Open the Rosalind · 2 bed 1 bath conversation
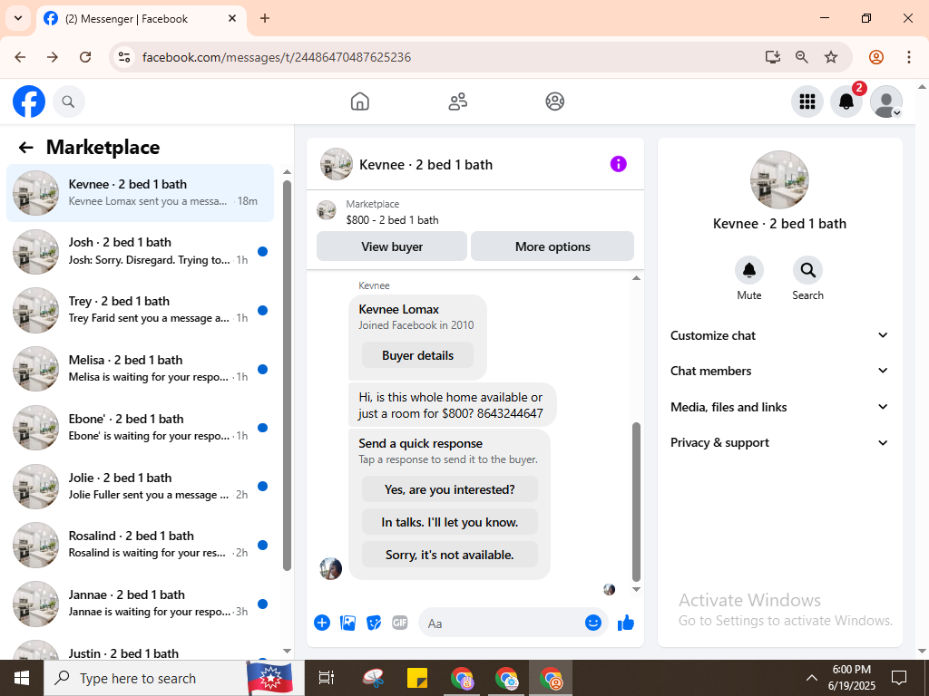Screen dimensions: 929x696 point(141,545)
